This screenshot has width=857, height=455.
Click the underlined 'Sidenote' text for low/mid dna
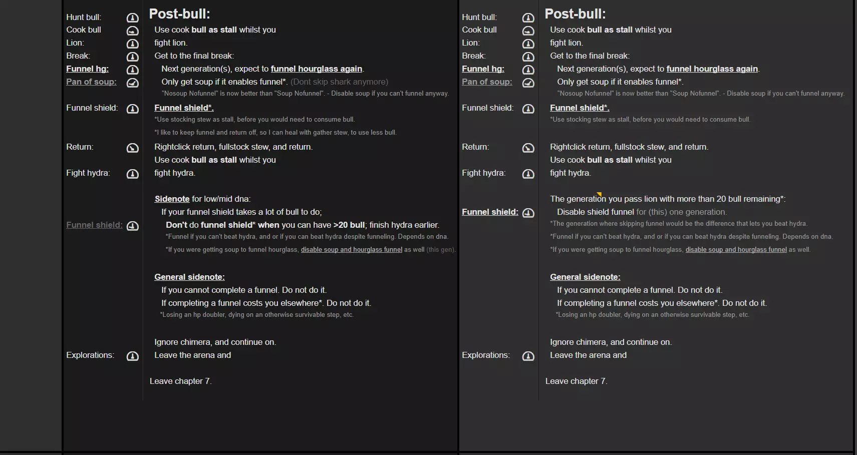(172, 199)
